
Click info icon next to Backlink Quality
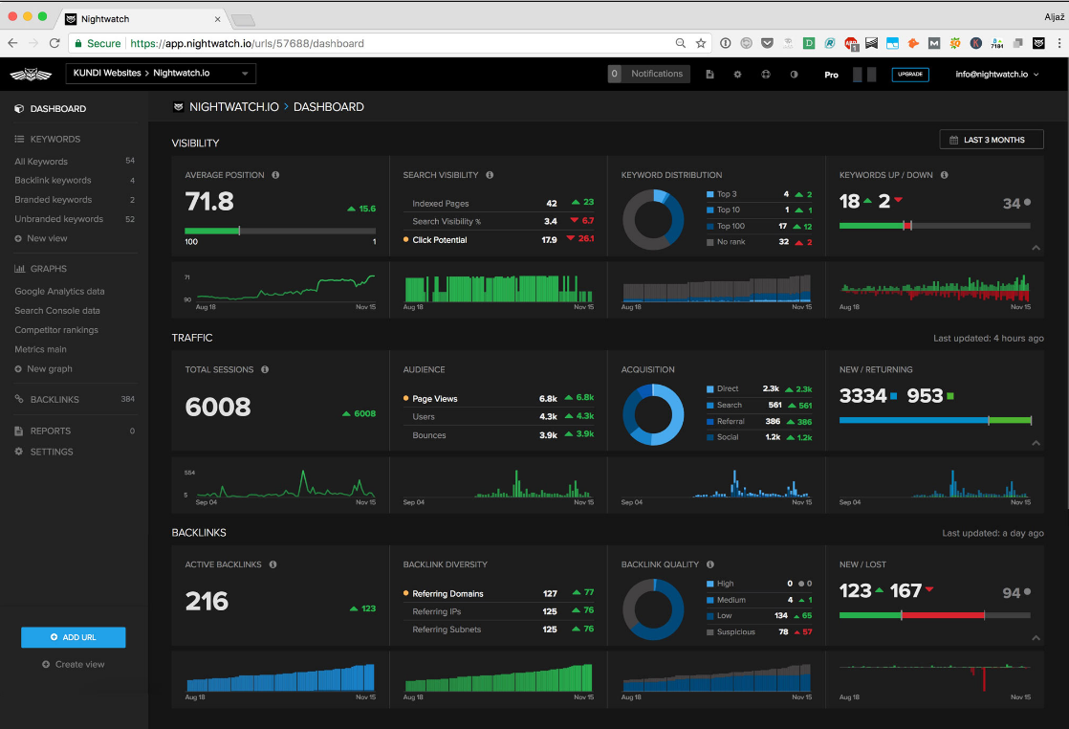pos(710,564)
